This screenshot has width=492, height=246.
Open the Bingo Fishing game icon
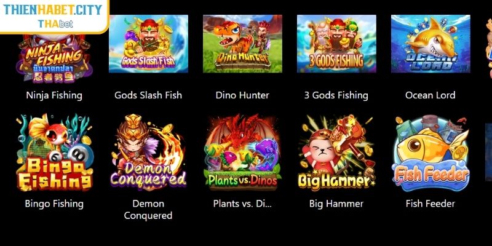point(54,152)
